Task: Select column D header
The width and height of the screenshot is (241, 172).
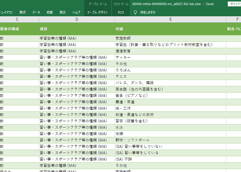Action: [77, 19]
